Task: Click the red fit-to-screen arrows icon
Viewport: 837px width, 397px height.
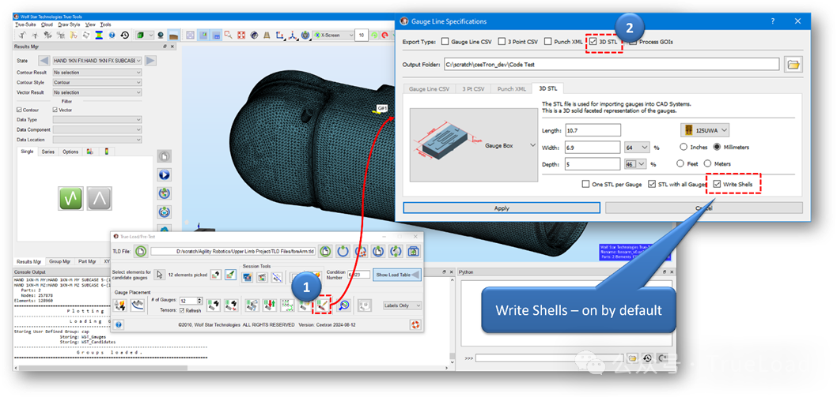Action: [x=241, y=36]
